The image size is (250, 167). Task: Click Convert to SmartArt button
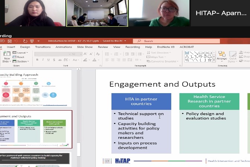(x=163, y=61)
